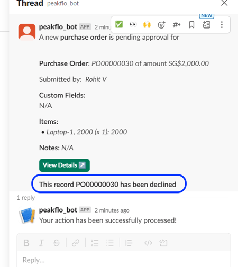
Task: Click the Reply text field
Action: click(x=124, y=260)
